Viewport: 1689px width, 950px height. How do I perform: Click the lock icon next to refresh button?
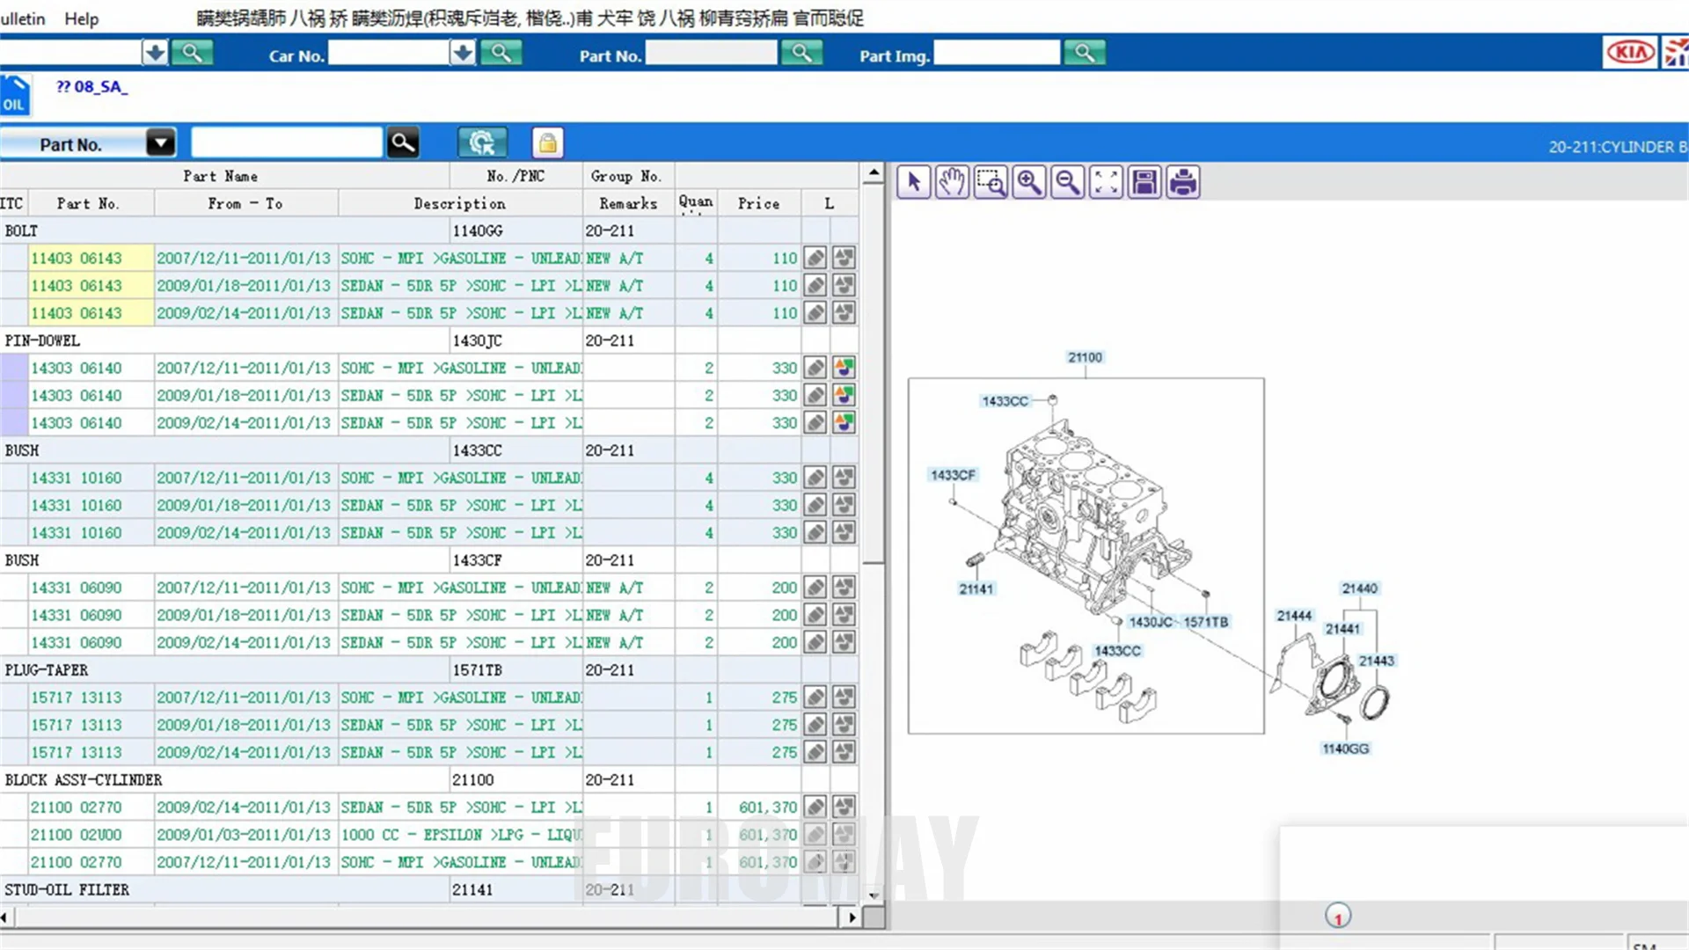(x=545, y=142)
